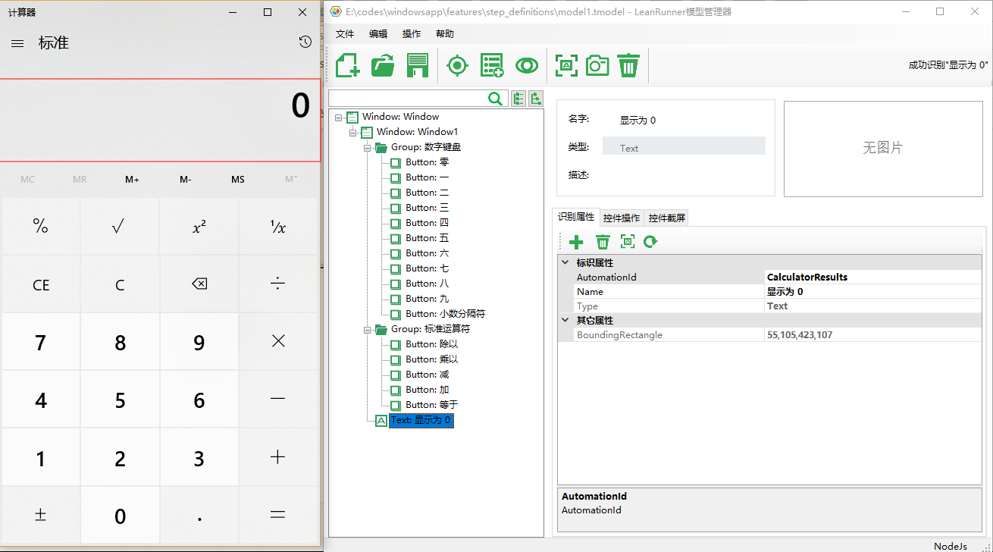
Task: Click the Calculator square root key
Action: click(120, 226)
